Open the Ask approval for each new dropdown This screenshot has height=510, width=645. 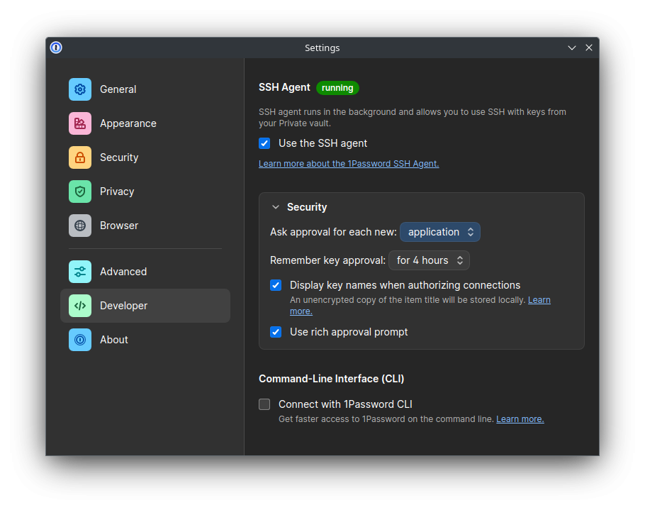pyautogui.click(x=440, y=232)
